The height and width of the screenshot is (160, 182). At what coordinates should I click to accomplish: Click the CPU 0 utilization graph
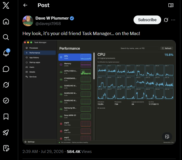tap(102, 70)
